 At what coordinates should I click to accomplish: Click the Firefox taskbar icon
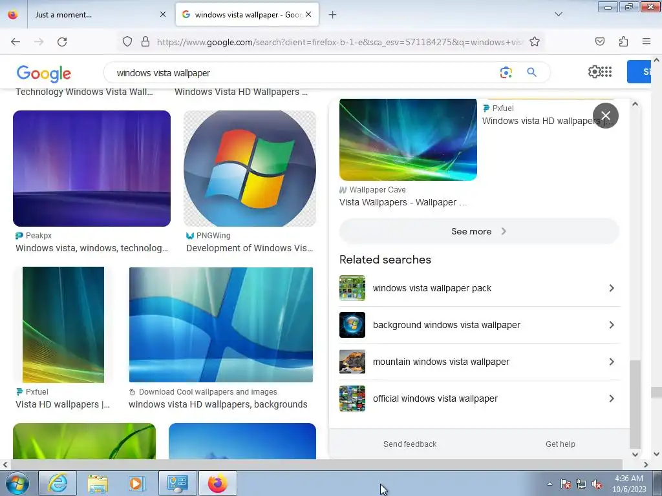[x=217, y=483]
